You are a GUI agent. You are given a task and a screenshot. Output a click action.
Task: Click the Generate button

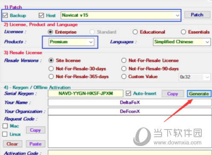[x=199, y=94]
